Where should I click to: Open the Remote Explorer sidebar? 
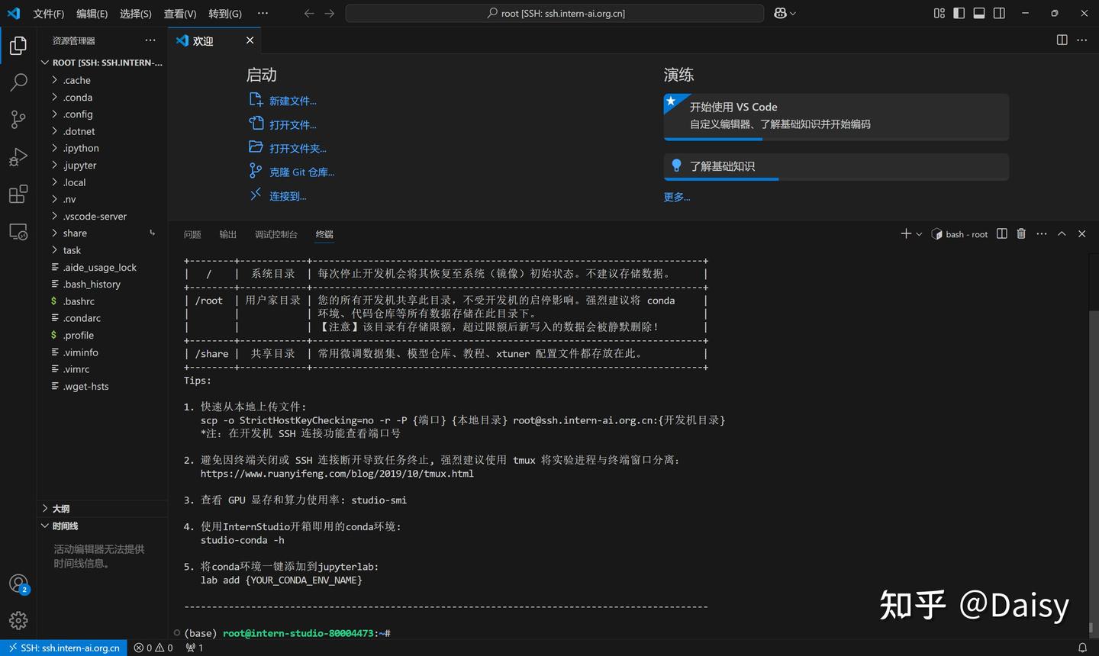coord(18,231)
